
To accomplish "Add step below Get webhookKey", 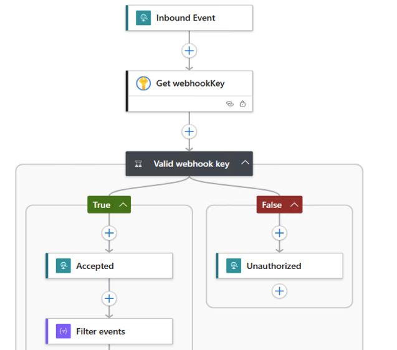I will point(189,131).
